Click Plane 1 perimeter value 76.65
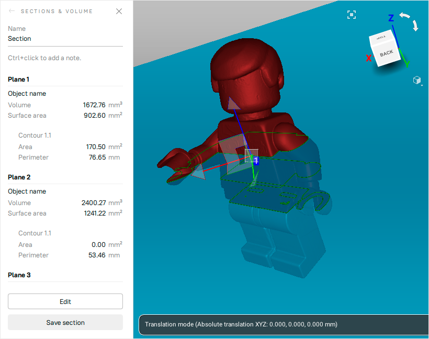The image size is (429, 339). (x=97, y=157)
